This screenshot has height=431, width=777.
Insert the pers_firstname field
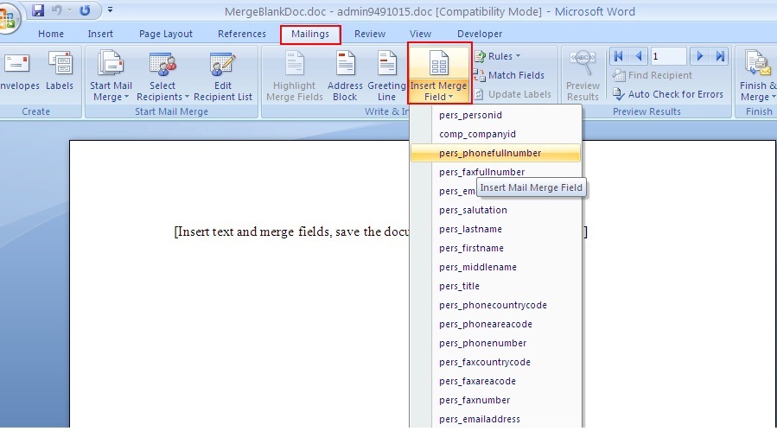click(495, 248)
